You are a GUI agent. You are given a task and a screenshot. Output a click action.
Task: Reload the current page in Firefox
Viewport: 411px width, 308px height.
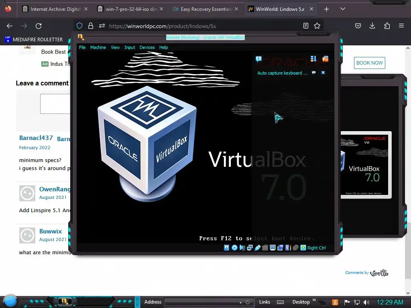point(39,26)
